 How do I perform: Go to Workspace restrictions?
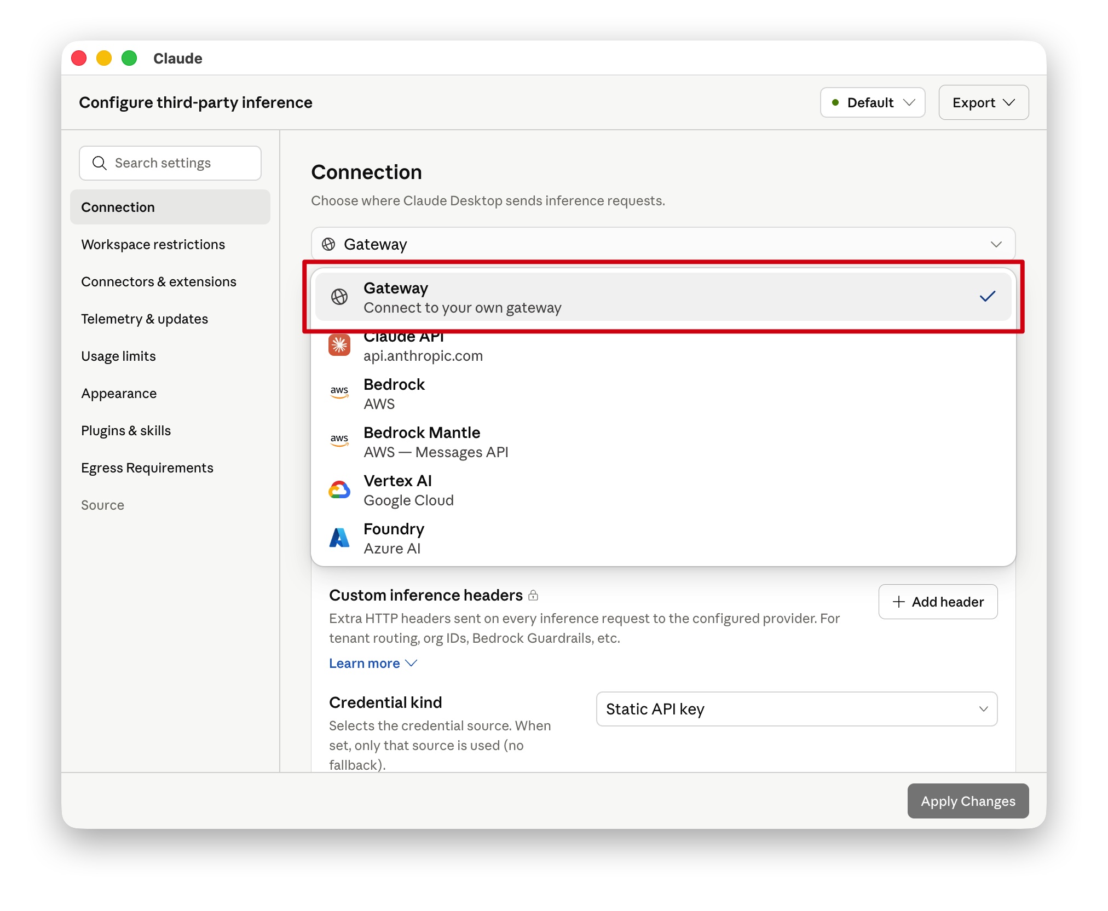click(170, 244)
